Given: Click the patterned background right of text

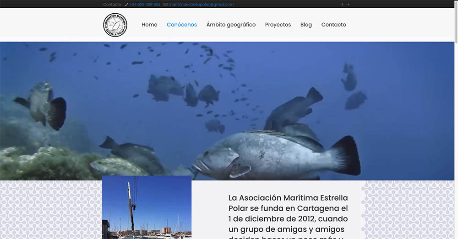Looking at the screenshot, I should tap(408, 209).
